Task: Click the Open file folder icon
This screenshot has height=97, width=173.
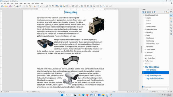Action: [6, 6]
